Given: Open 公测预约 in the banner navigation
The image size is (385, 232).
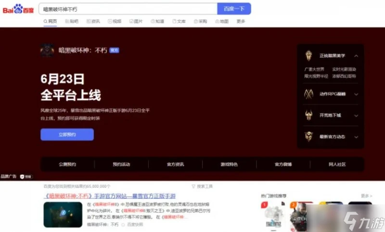Looking at the screenshot, I should (x=67, y=164).
